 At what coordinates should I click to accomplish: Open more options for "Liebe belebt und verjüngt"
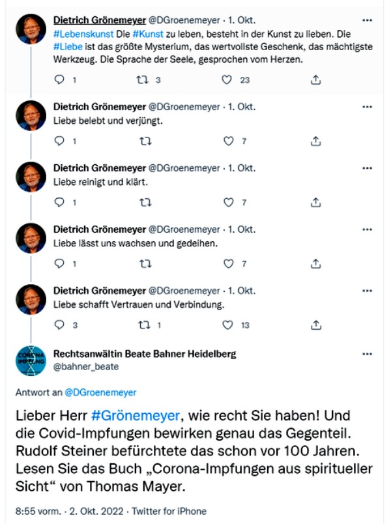(366, 107)
